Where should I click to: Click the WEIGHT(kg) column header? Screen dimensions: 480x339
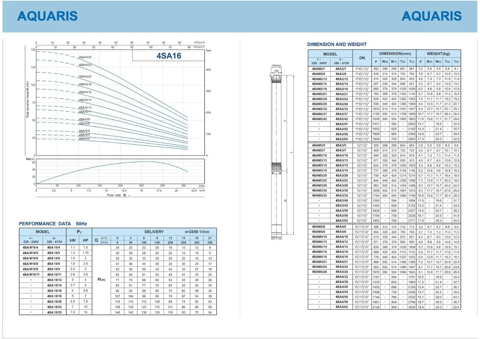click(438, 54)
